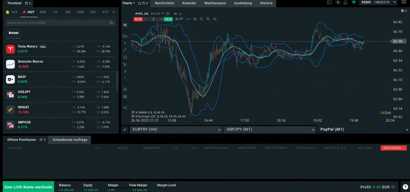Click the red sell price 66.58 button
The image size is (410, 192).
tap(138, 19)
